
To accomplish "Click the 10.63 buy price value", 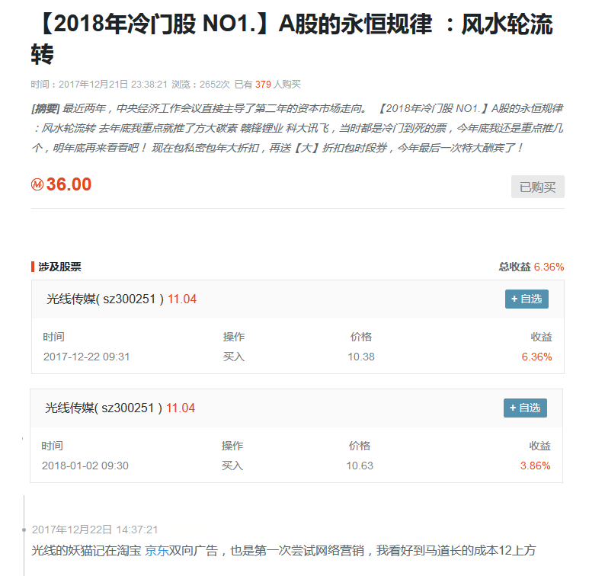I will coord(359,466).
